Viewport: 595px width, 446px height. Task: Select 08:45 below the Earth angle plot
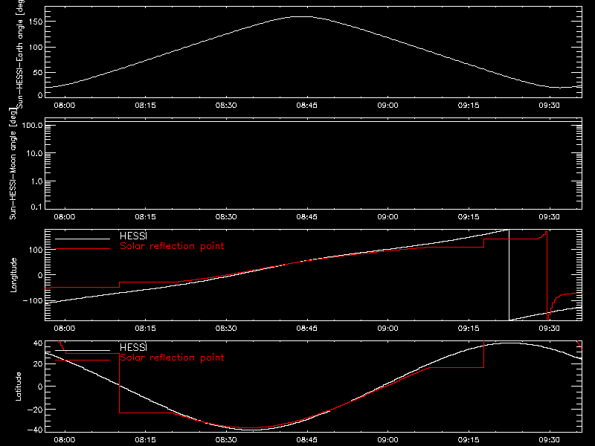307,106
